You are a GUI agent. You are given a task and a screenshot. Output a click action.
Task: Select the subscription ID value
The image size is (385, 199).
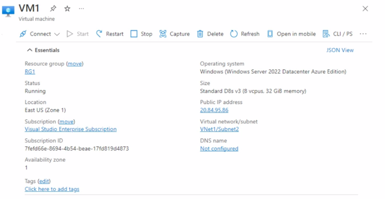pyautogui.click(x=77, y=148)
